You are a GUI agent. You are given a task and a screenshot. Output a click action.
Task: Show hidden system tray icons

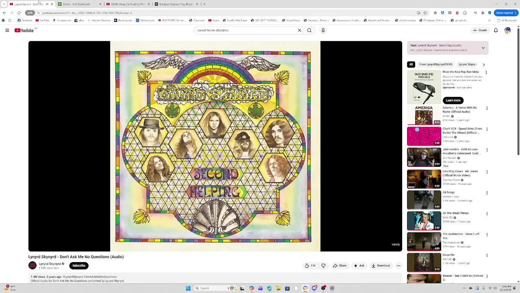pyautogui.click(x=464, y=288)
